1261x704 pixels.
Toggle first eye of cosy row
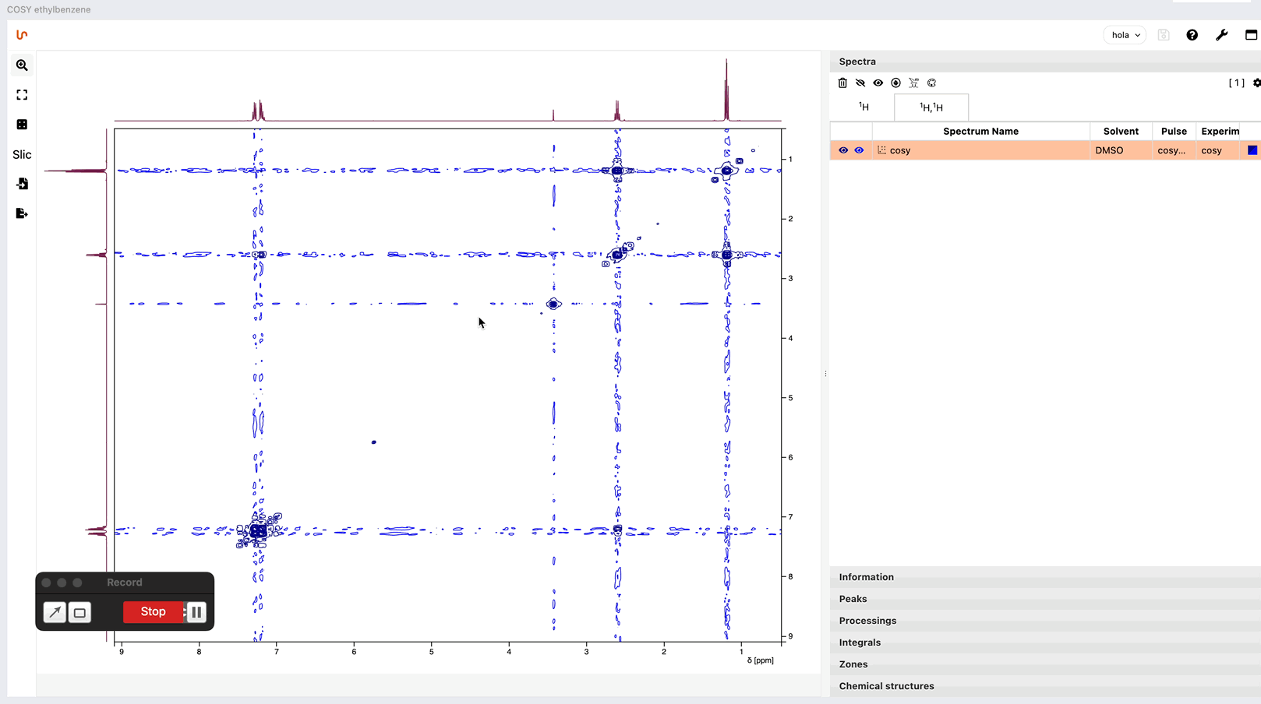pos(843,150)
